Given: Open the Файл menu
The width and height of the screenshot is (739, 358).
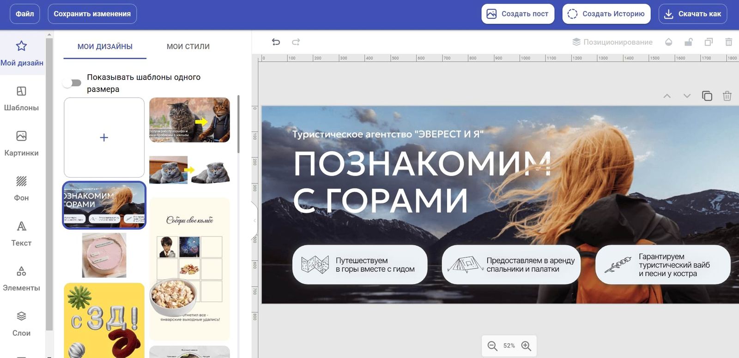Looking at the screenshot, I should click(25, 14).
